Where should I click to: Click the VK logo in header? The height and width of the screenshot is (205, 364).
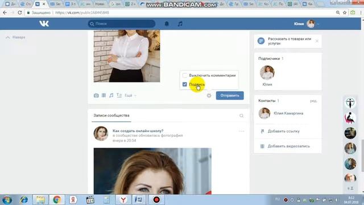(x=44, y=23)
